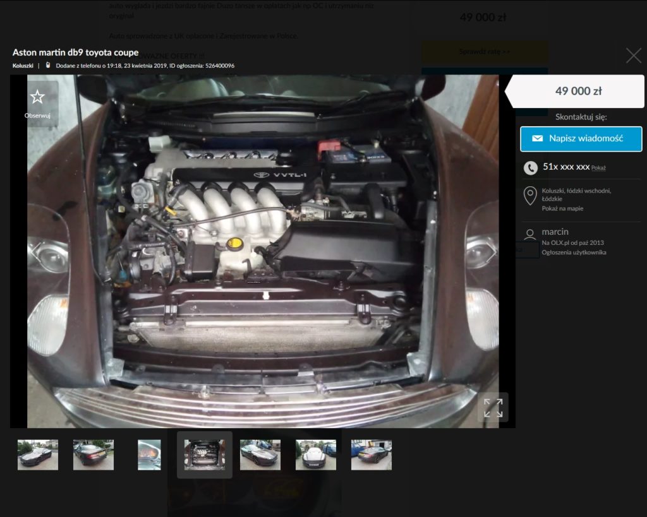
Task: Select the highlighted engine bay thumbnail
Action: pyautogui.click(x=205, y=455)
